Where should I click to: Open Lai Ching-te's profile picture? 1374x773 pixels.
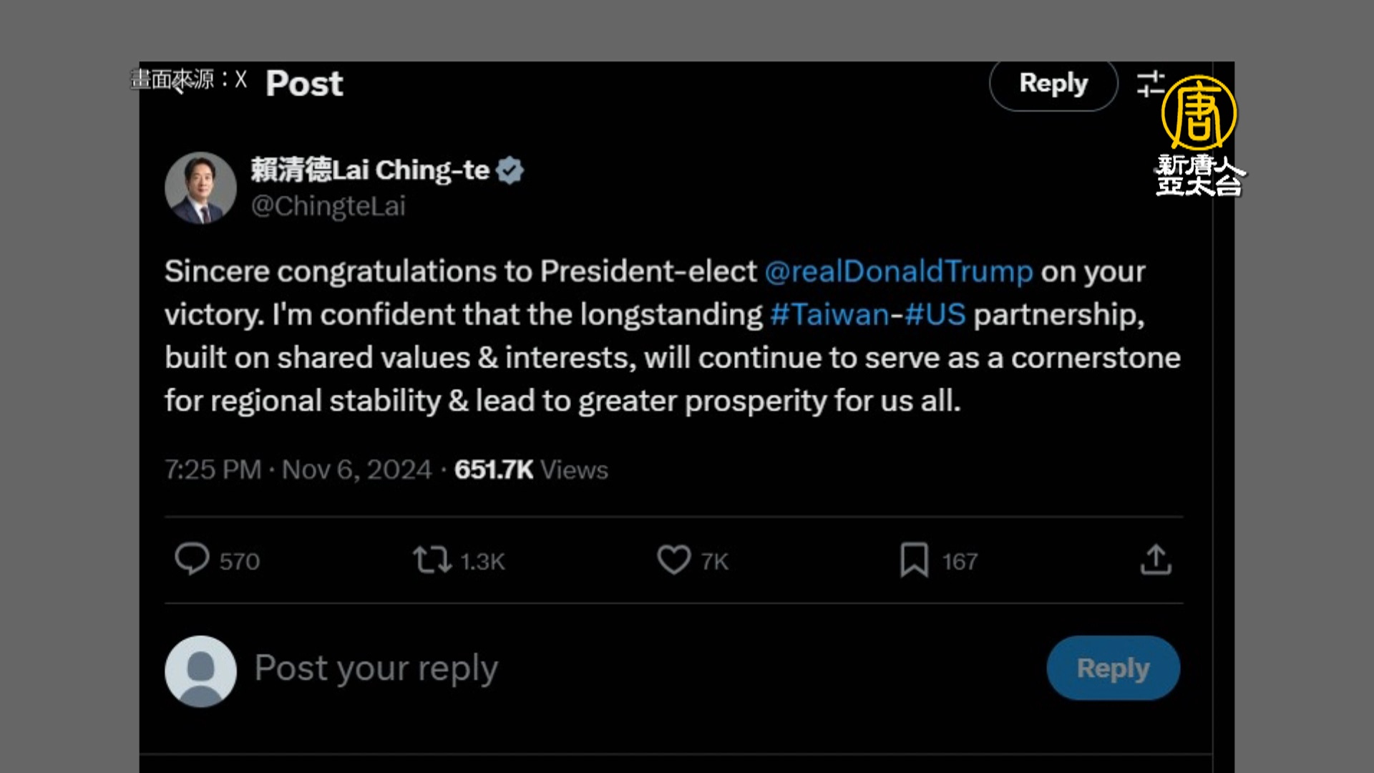(200, 188)
